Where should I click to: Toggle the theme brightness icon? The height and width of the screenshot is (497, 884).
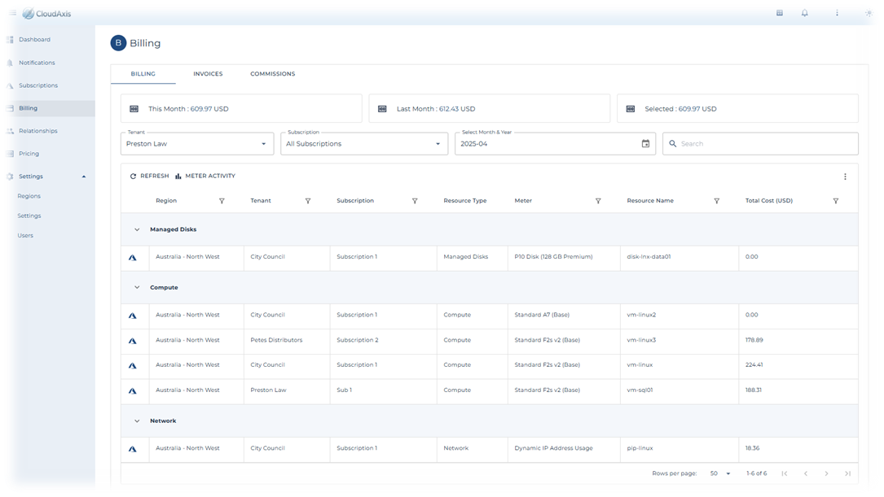[x=869, y=13]
